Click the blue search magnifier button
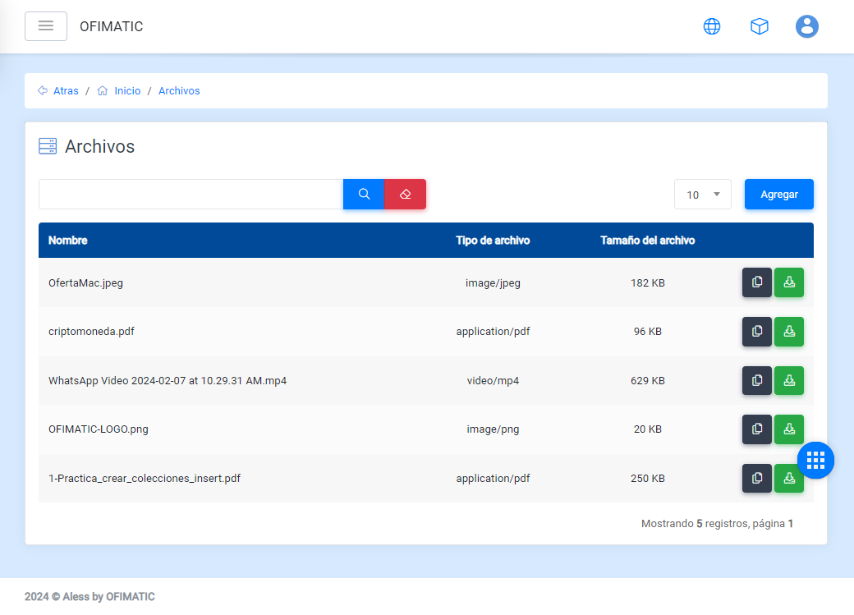The width and height of the screenshot is (854, 615). (x=364, y=195)
